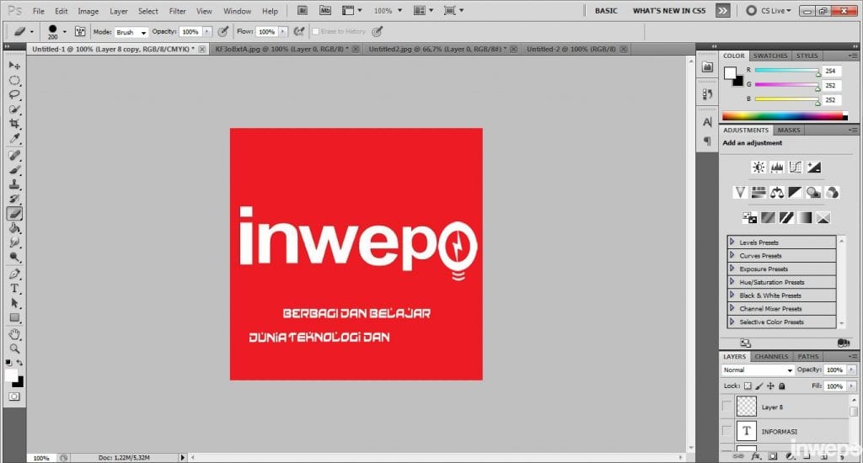Expand the Levels Presets list

point(732,242)
